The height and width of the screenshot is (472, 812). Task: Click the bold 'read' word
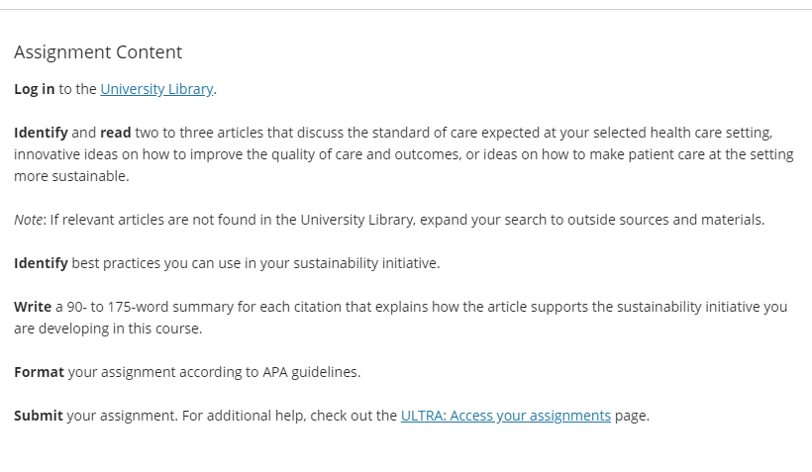point(116,133)
